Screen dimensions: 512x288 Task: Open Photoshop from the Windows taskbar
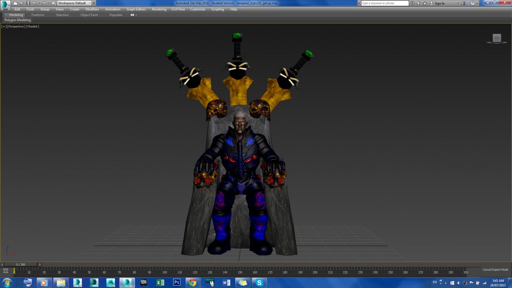176,283
